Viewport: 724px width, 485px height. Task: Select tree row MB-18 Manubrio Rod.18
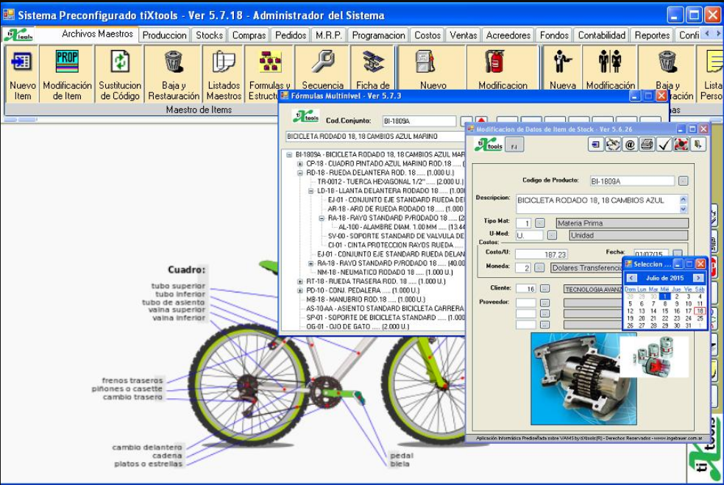pyautogui.click(x=366, y=300)
